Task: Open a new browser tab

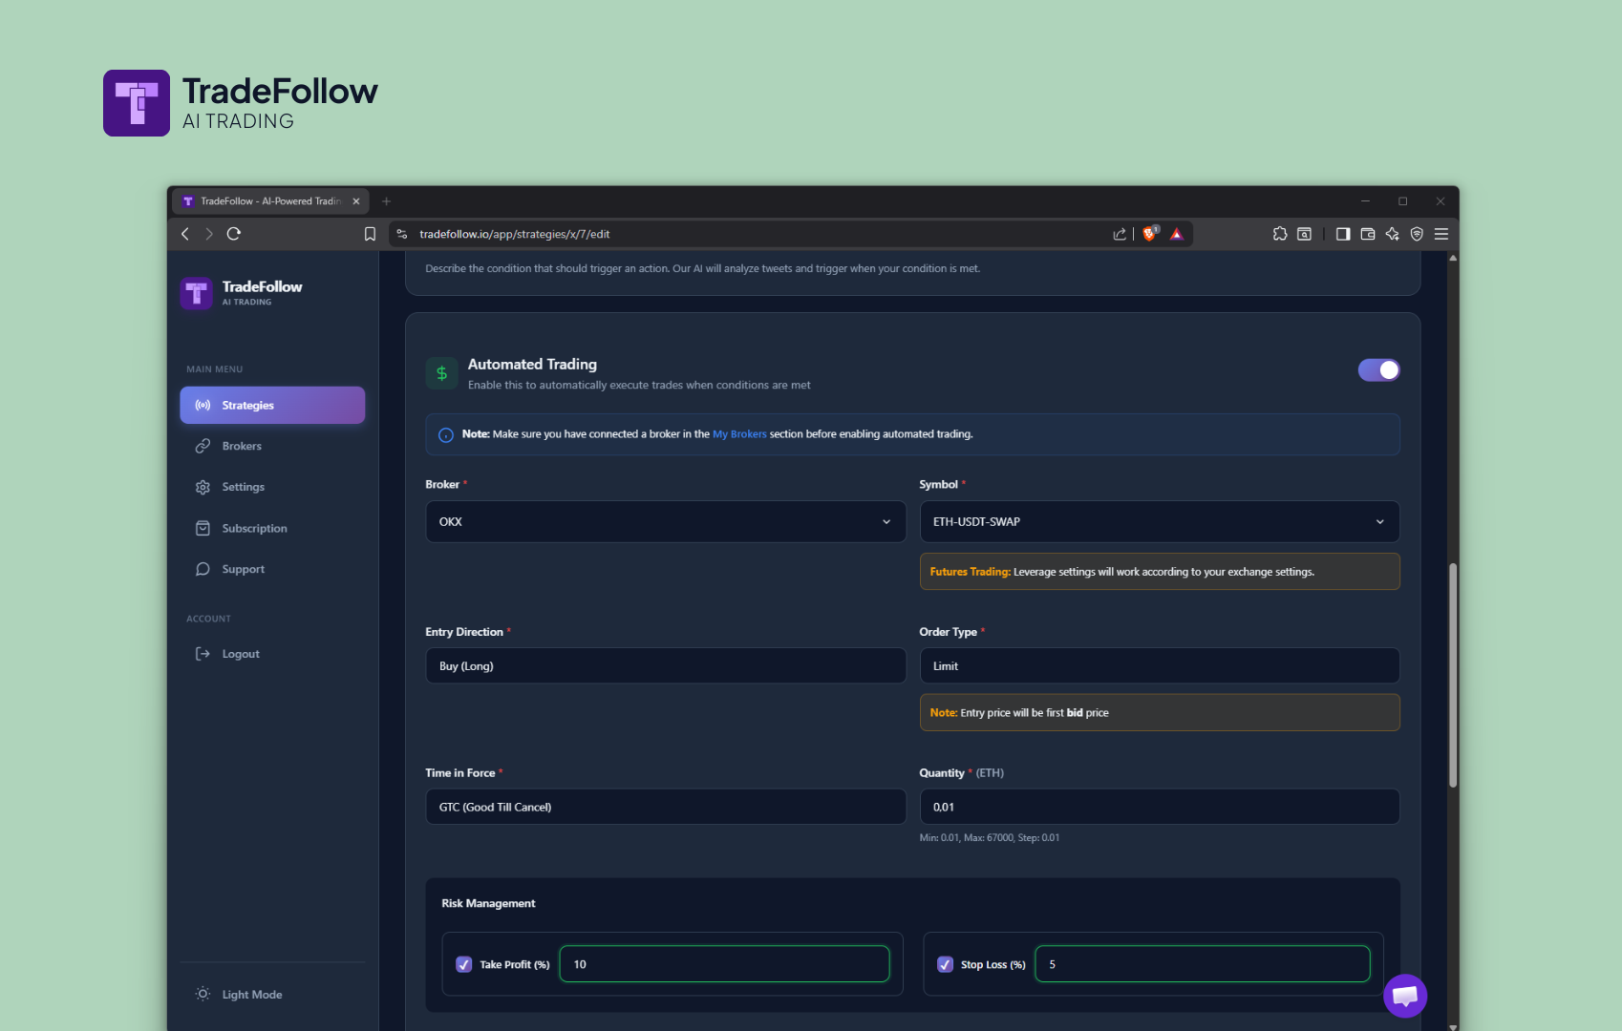Action: 387,201
